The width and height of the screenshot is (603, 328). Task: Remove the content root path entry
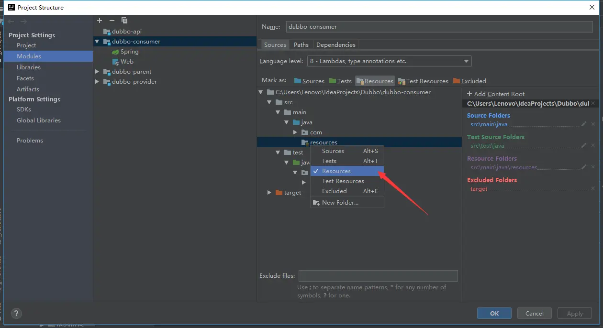coord(593,103)
